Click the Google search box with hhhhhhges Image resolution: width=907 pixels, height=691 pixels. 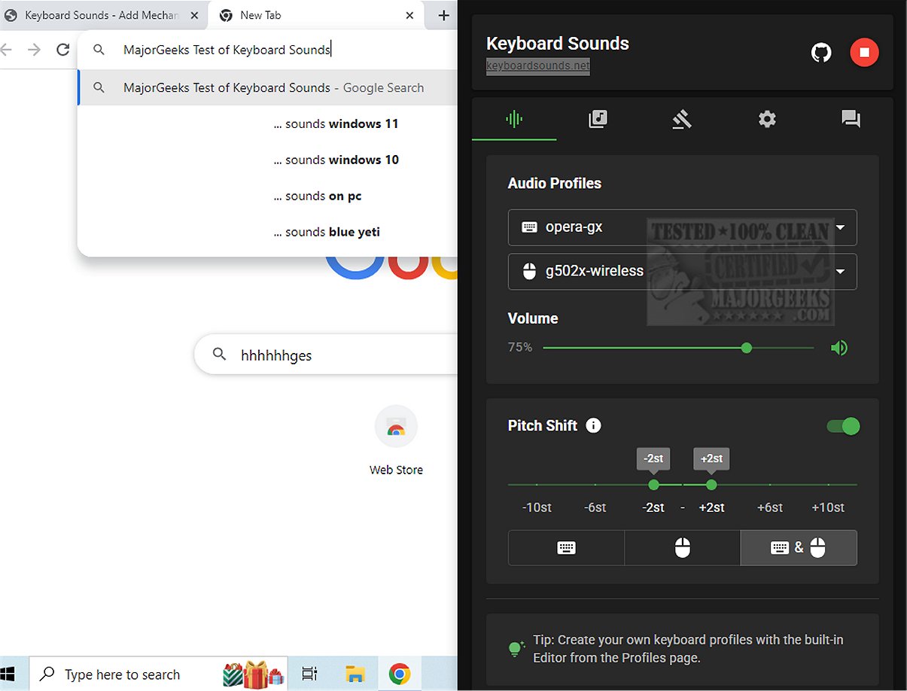click(x=326, y=355)
